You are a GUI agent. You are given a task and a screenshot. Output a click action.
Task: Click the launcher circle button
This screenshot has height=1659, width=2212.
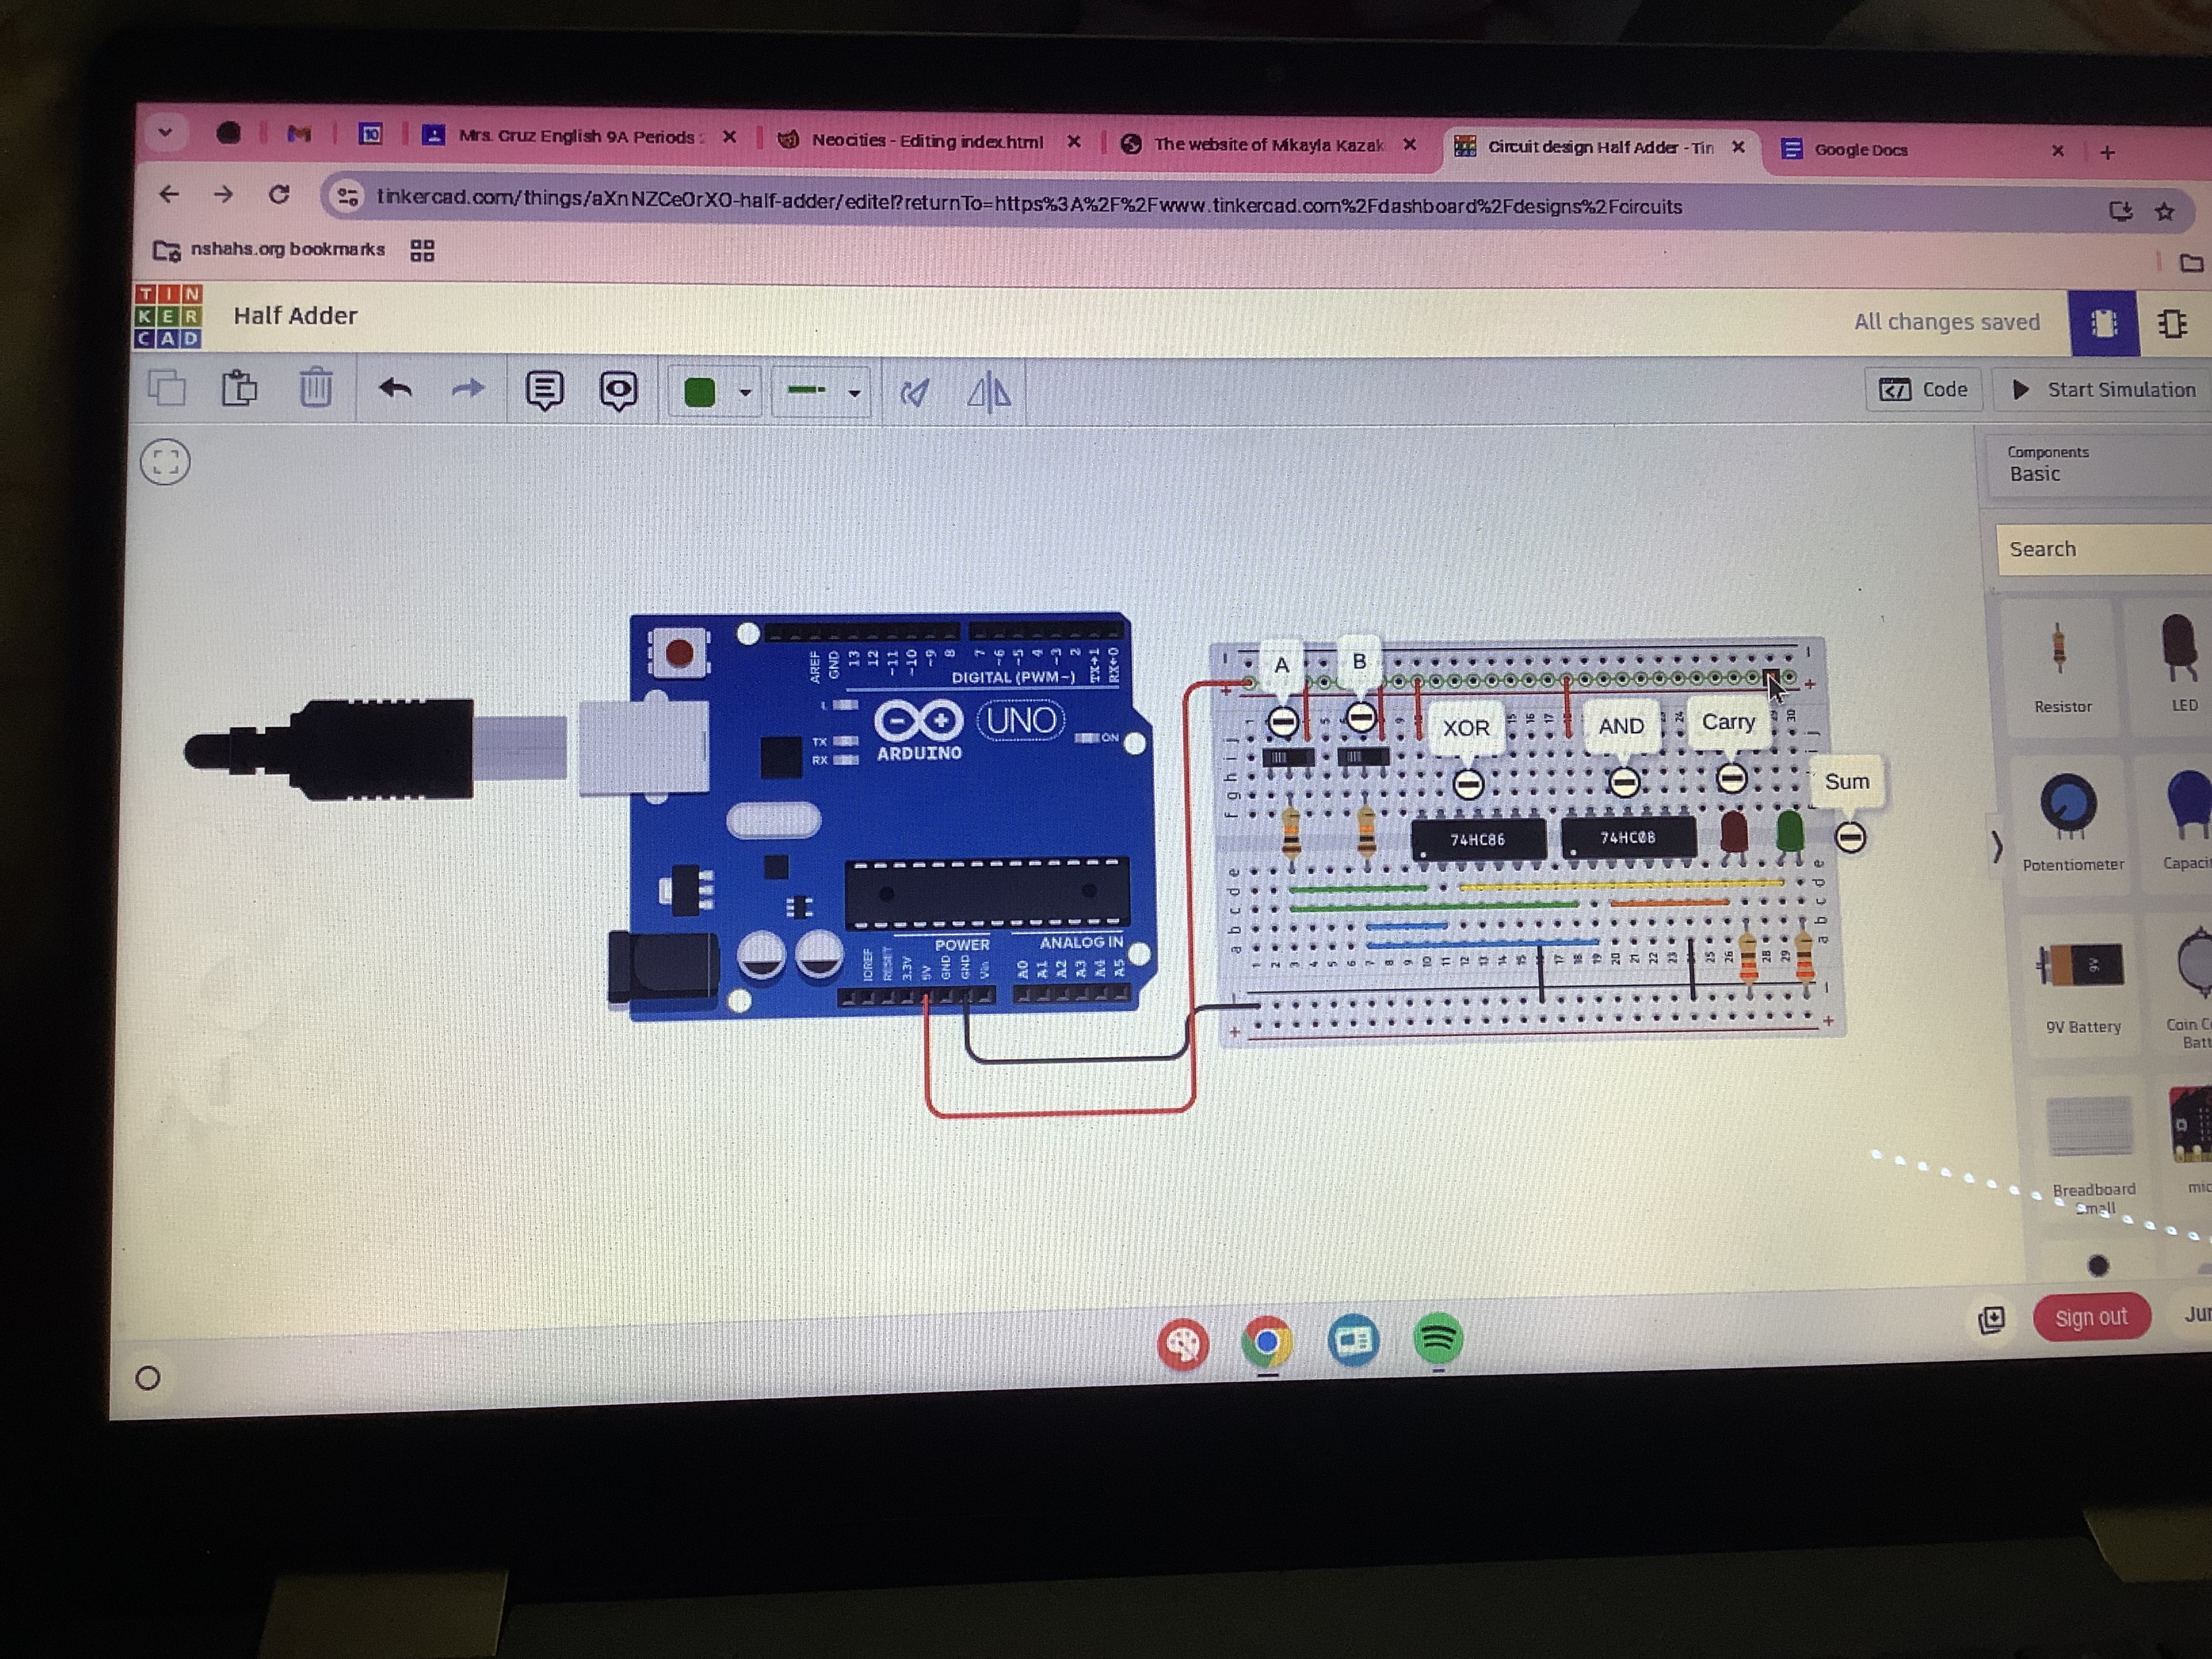tap(147, 1378)
